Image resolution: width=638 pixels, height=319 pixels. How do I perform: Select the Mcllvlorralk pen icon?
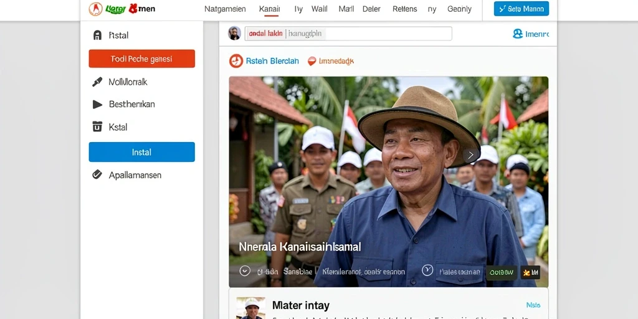pos(97,82)
